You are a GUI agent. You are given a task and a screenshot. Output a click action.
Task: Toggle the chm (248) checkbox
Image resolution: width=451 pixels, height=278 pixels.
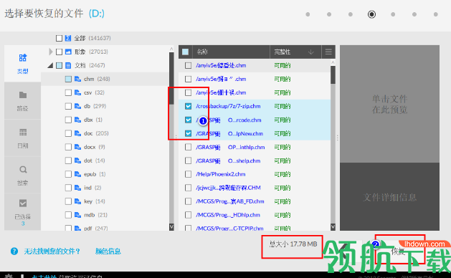pyautogui.click(x=68, y=79)
